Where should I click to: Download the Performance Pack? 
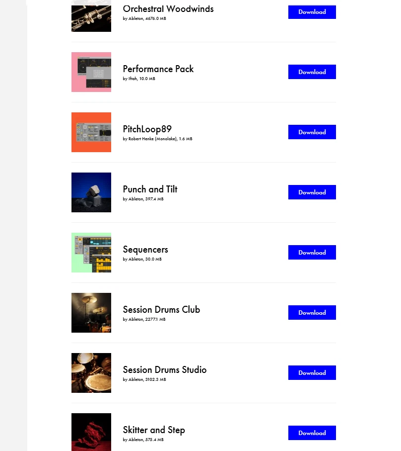[312, 72]
